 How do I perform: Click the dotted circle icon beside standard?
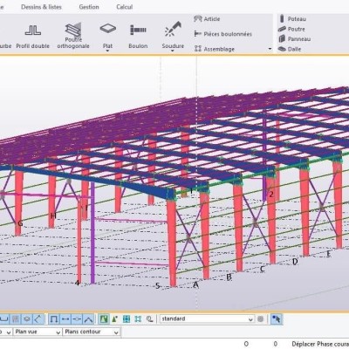tap(261, 318)
